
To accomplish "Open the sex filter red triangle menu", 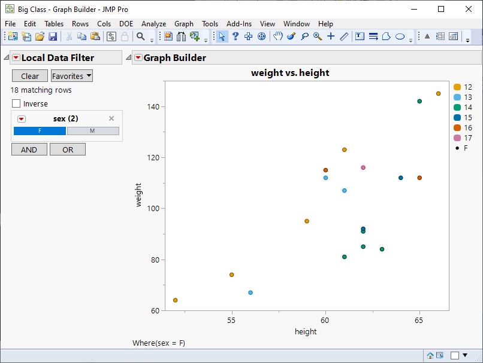I will click(21, 119).
